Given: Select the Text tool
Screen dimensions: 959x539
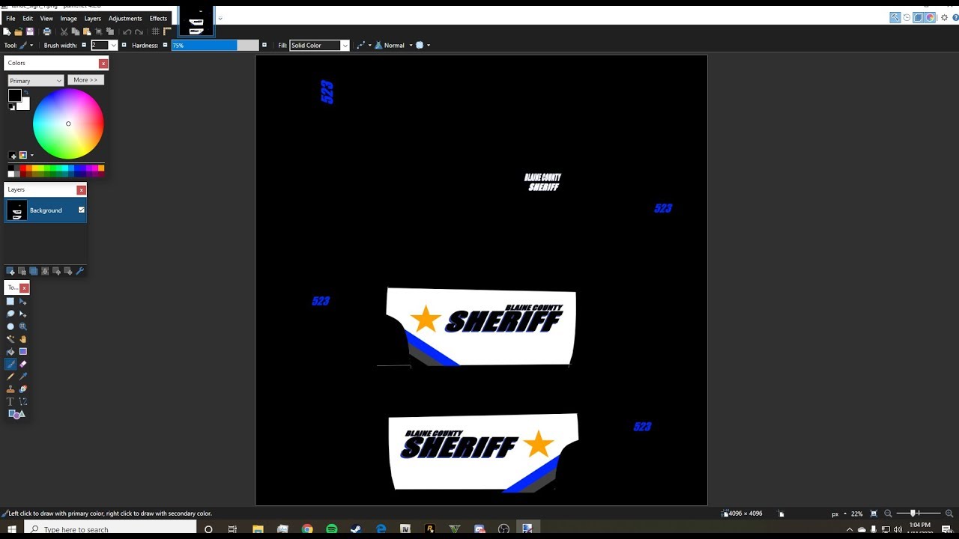Looking at the screenshot, I should pyautogui.click(x=10, y=402).
